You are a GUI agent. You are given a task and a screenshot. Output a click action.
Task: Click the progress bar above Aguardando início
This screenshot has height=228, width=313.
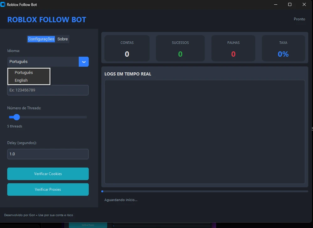[x=204, y=191]
